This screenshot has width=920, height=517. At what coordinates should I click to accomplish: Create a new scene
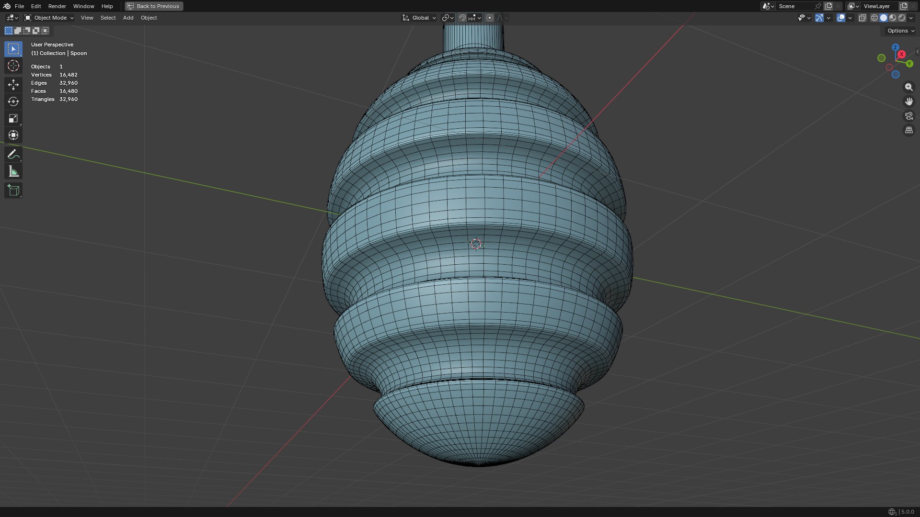[x=828, y=6]
